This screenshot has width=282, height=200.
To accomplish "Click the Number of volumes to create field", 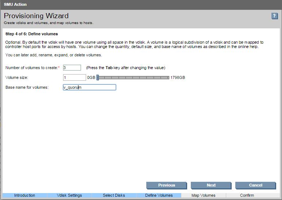I will 72,68.
